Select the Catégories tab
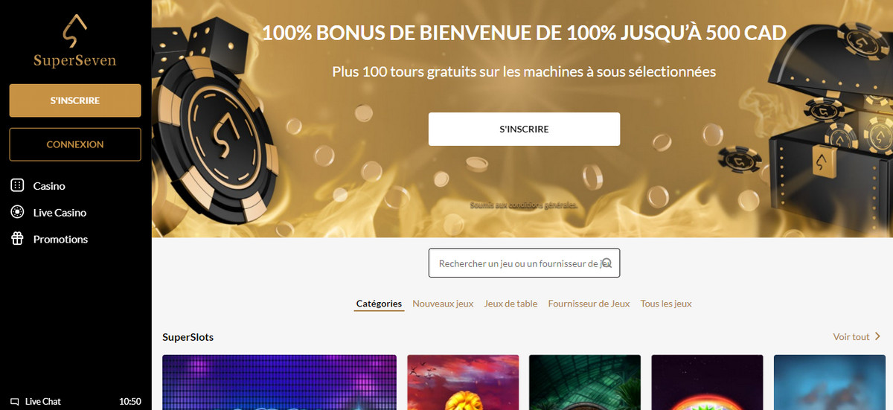 pyautogui.click(x=379, y=304)
